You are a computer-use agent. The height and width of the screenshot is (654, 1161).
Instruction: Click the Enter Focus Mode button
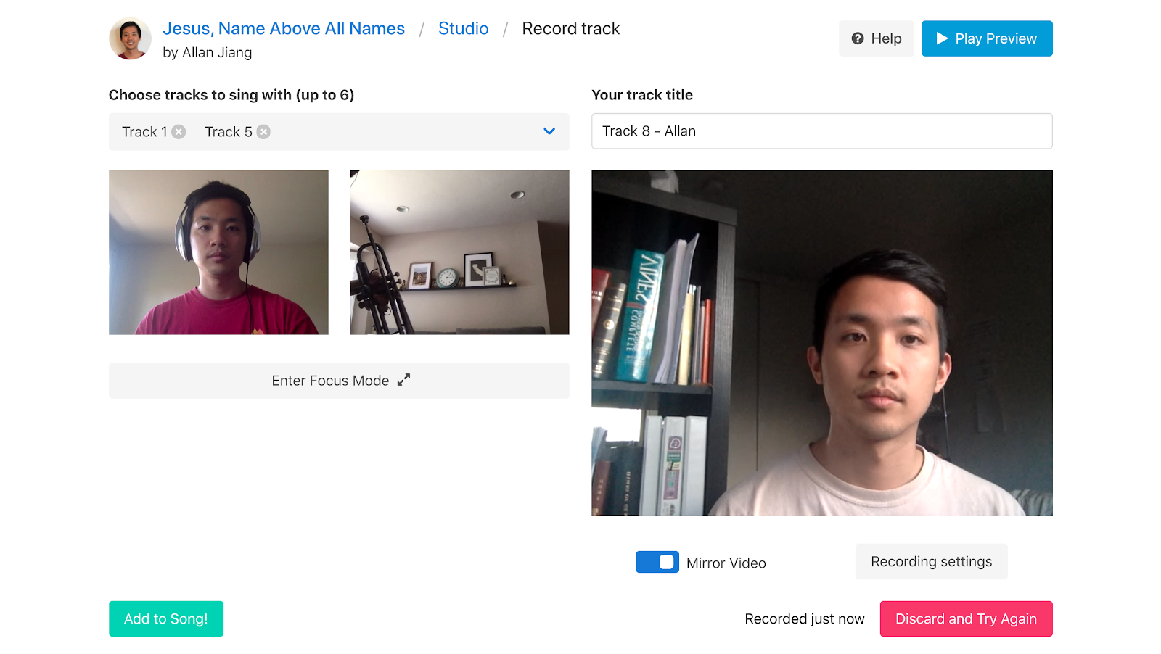click(x=339, y=381)
